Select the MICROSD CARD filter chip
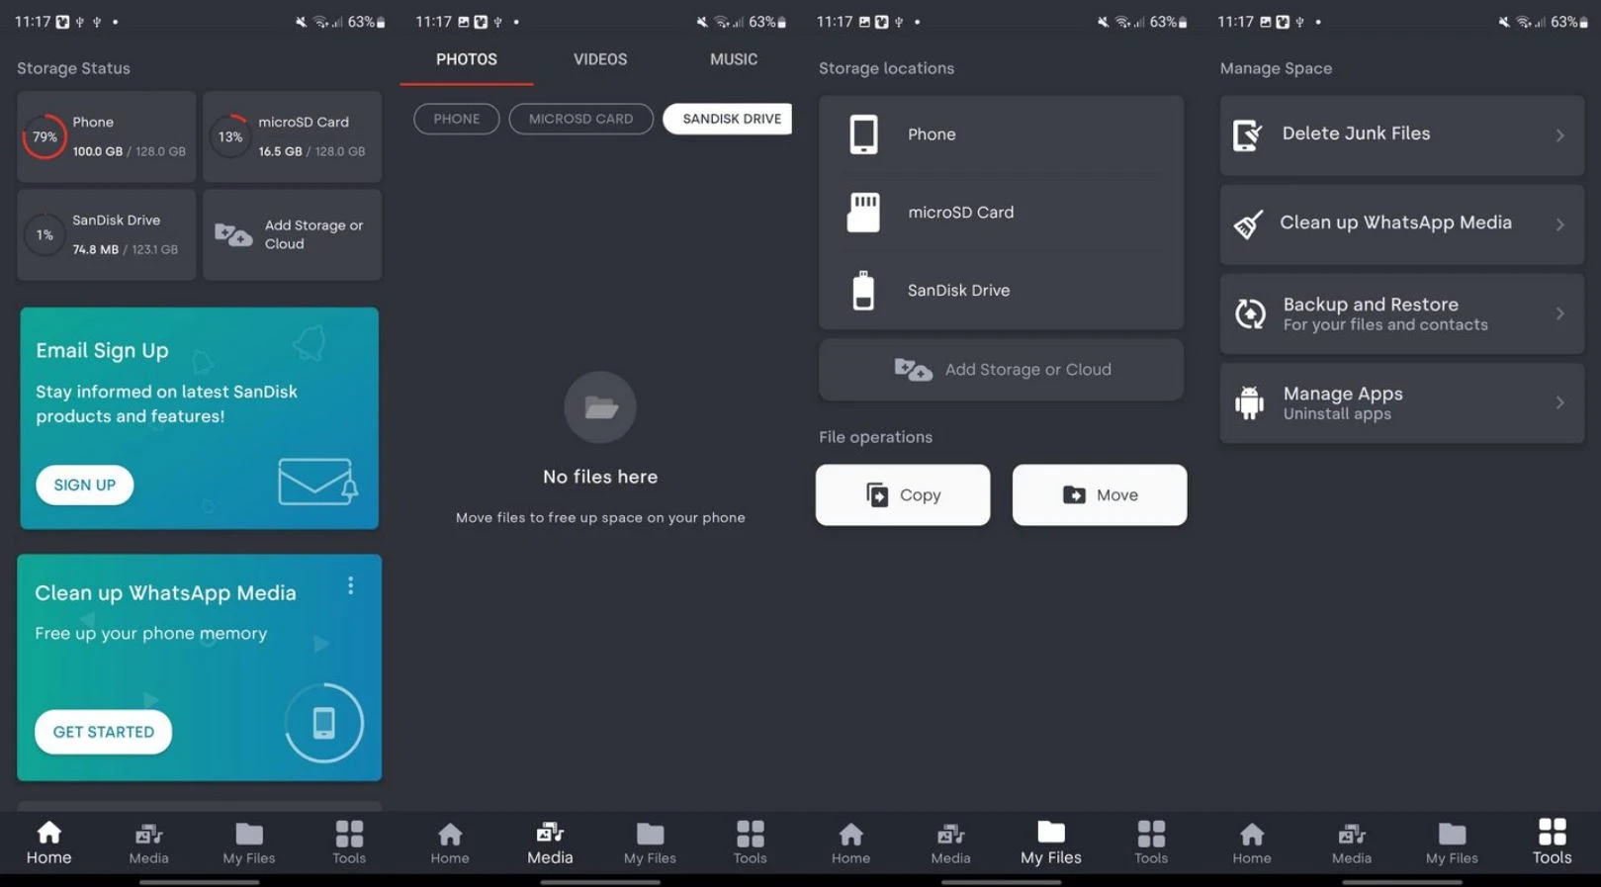This screenshot has height=887, width=1601. tap(580, 119)
